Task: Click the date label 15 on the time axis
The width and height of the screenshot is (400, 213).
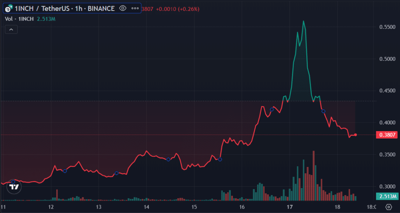Action: pyautogui.click(x=194, y=206)
